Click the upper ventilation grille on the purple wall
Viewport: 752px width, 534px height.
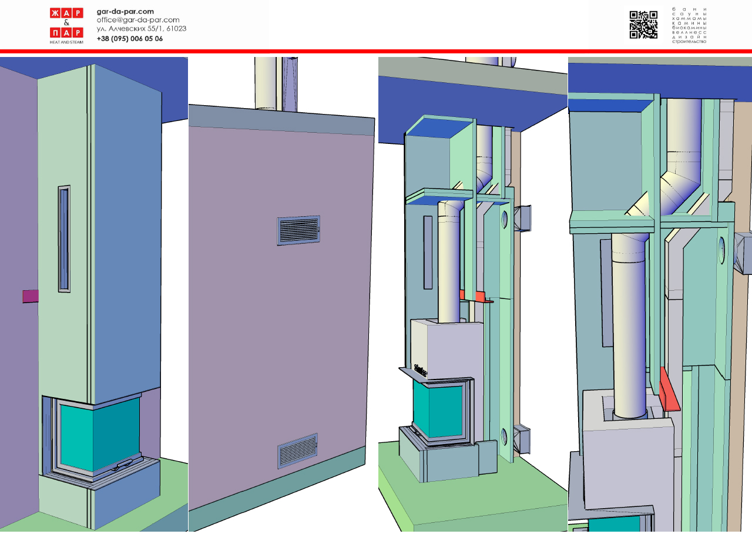(x=298, y=229)
